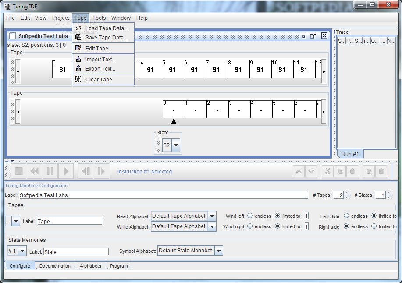Move the instruction up with the up arrow
The height and width of the screenshot is (283, 402).
[299, 171]
